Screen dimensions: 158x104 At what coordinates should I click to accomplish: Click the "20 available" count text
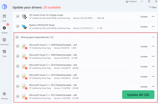tap(52, 7)
